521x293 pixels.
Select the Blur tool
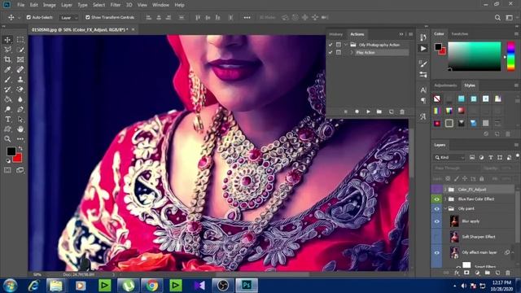coord(20,99)
